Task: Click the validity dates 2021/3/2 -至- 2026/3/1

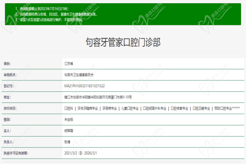Action: (80, 153)
